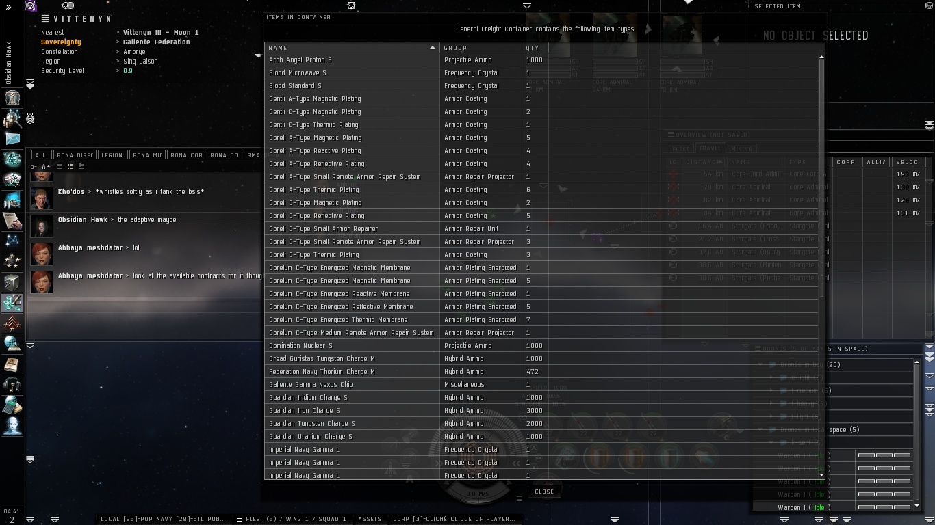Collapse the chat window with its bottom arrow
Viewport: 935px width, 525px height.
(x=30, y=345)
